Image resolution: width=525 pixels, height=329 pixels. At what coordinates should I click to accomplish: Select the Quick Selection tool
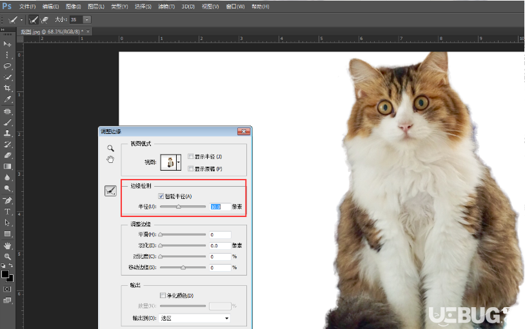click(x=7, y=77)
